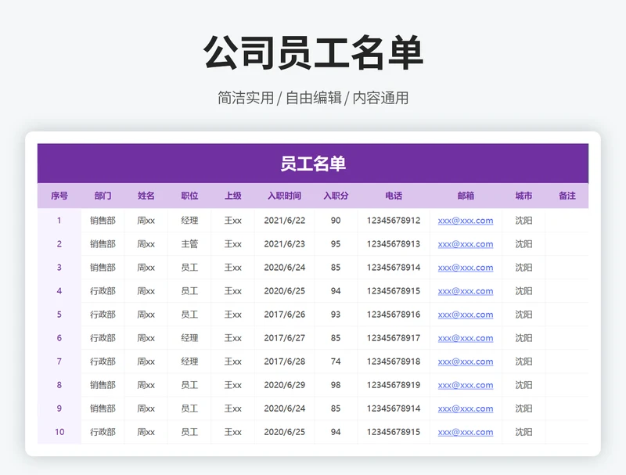Select the score cell 93
This screenshot has width=626, height=475.
pos(336,315)
